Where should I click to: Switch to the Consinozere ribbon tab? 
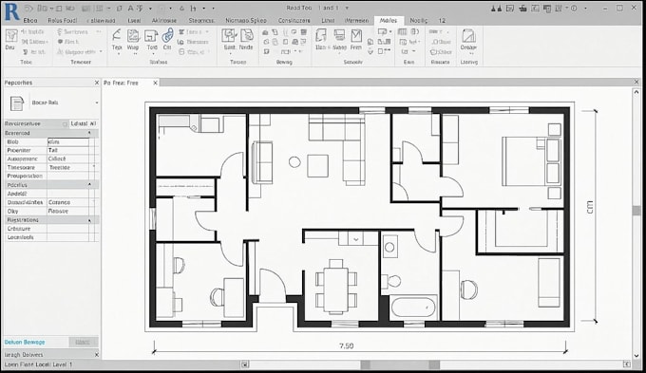(x=294, y=20)
